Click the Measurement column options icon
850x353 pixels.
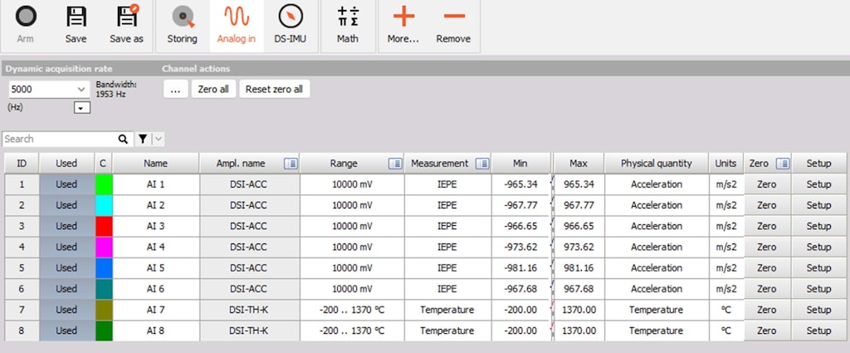click(482, 164)
